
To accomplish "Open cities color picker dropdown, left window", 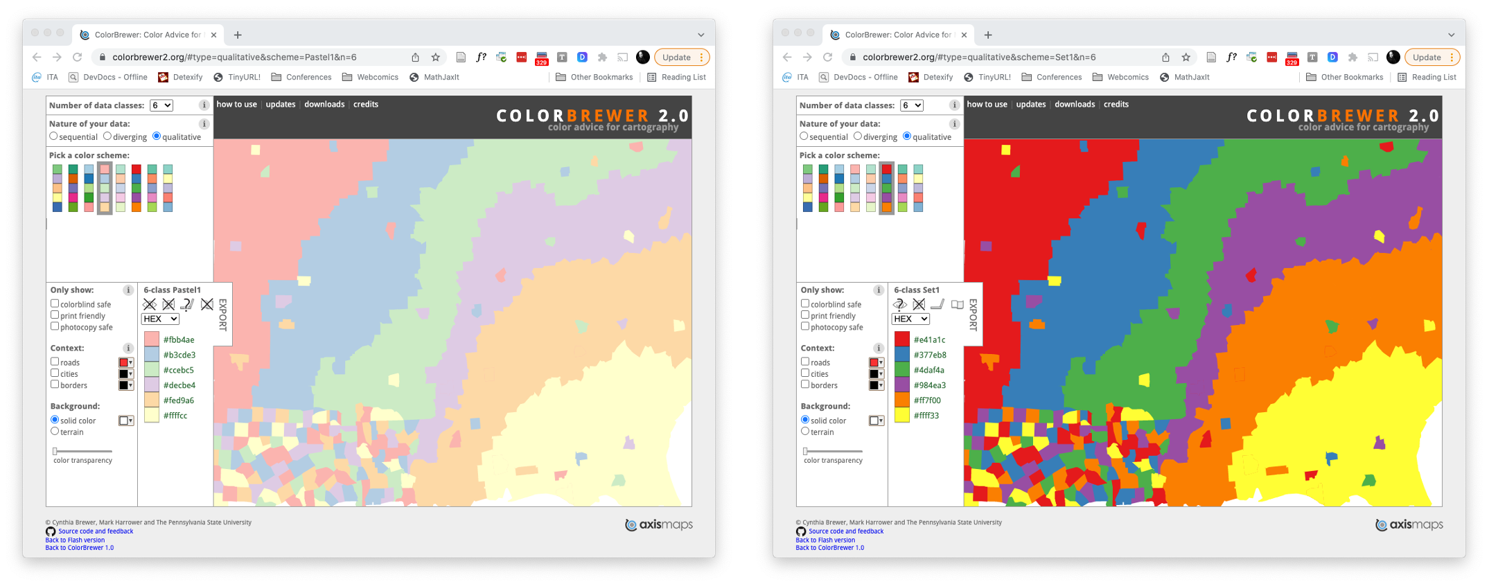I will pos(126,374).
